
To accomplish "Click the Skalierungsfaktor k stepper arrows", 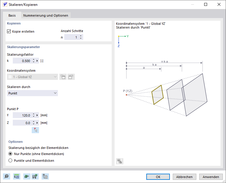I will tap(33, 61).
